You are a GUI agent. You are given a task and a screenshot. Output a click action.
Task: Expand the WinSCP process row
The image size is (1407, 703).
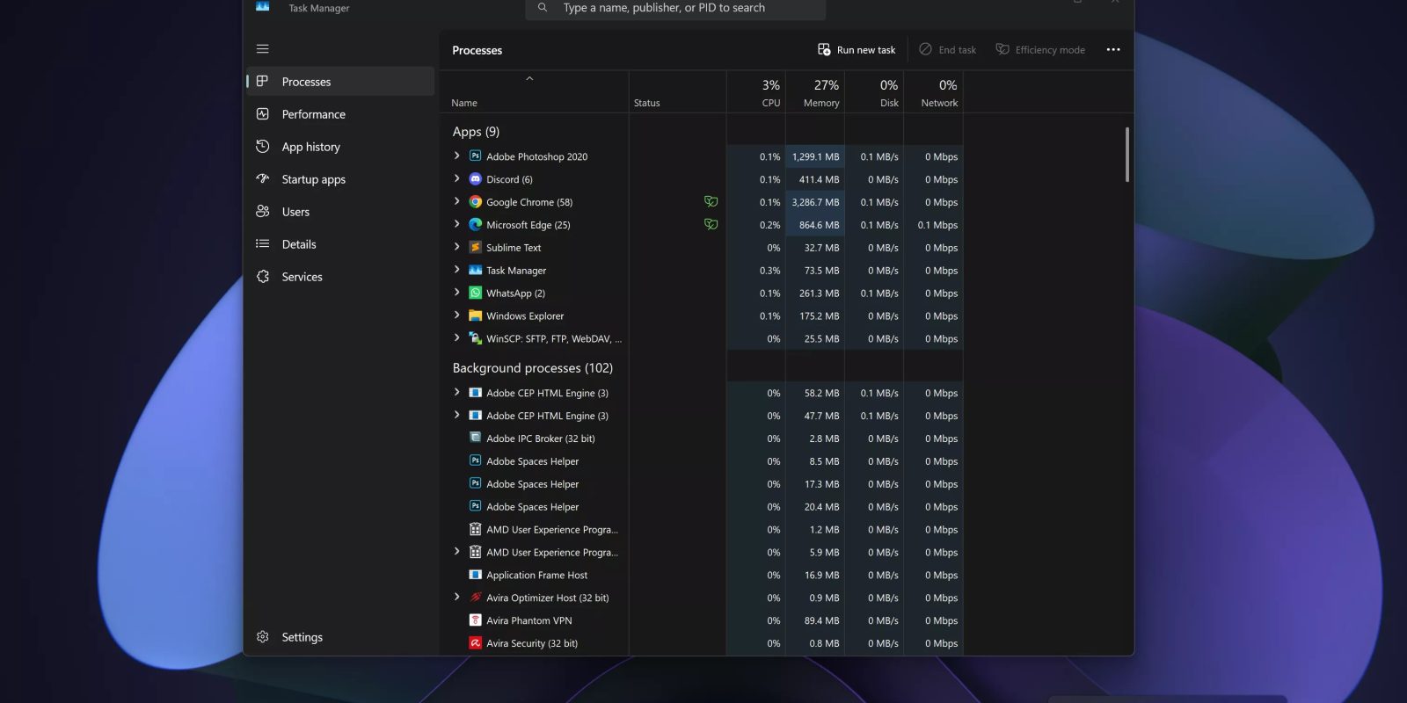pyautogui.click(x=456, y=338)
